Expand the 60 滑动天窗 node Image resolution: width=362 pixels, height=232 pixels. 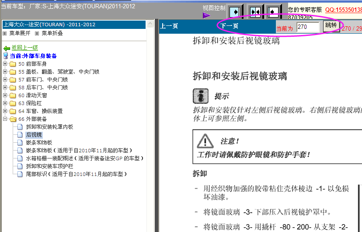(x=5, y=95)
